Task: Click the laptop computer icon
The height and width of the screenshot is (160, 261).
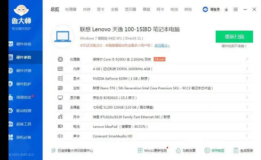Action: [62, 36]
